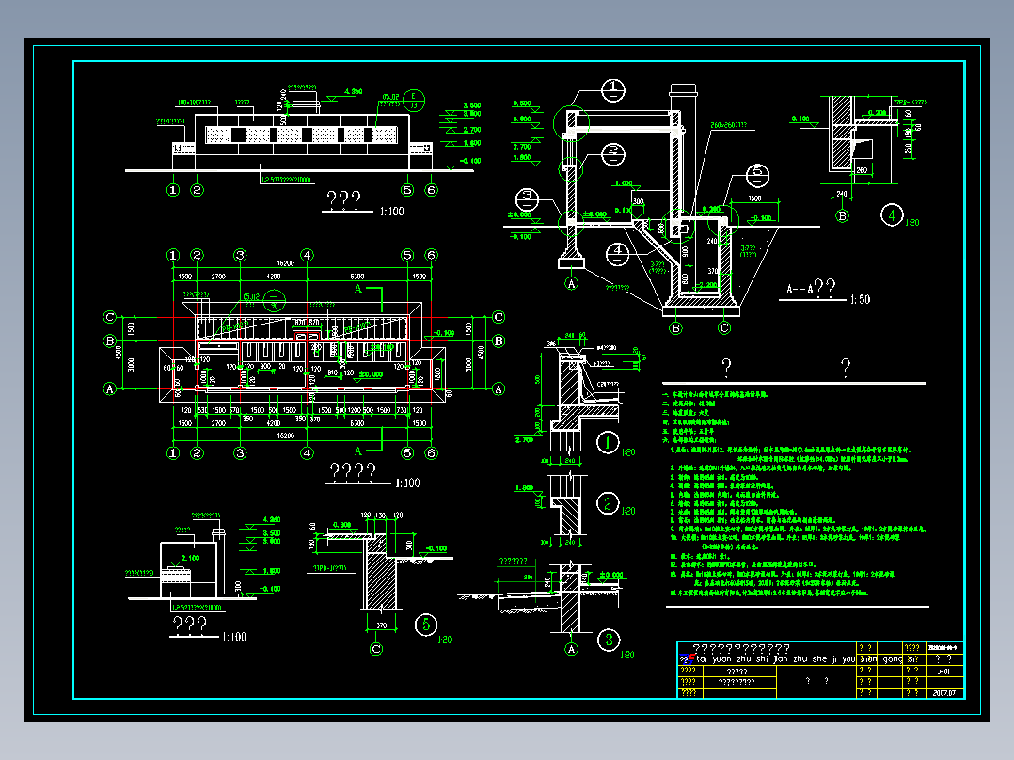Click the green detail number 1 title bubble beside 1:20
This screenshot has width=1014, height=760.
pyautogui.click(x=608, y=443)
